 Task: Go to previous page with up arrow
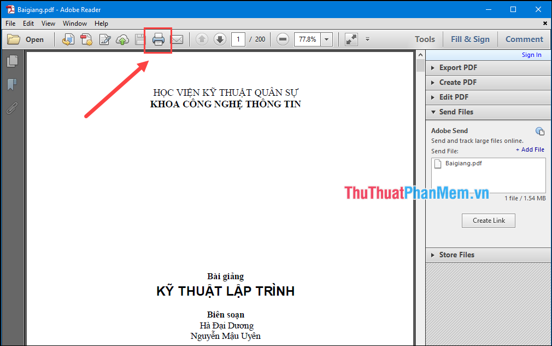[x=202, y=39]
